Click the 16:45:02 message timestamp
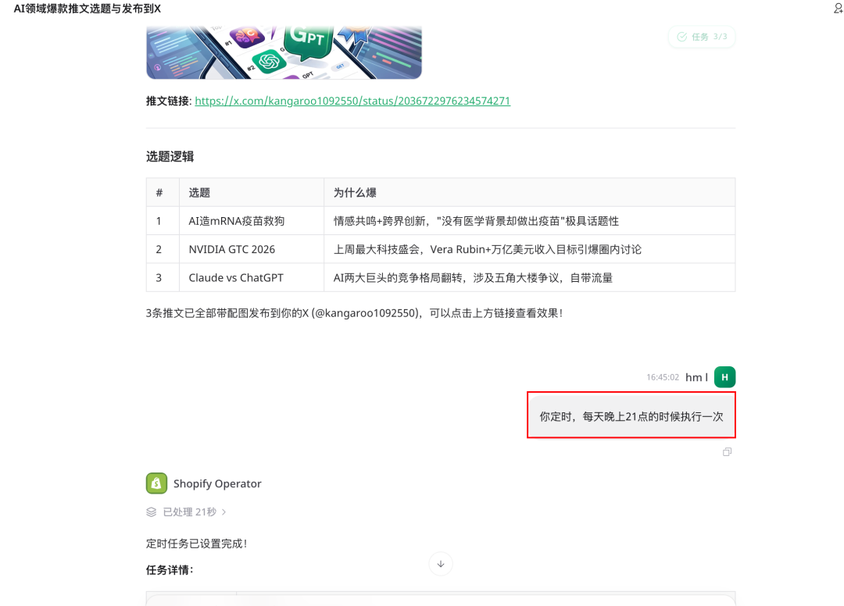 [662, 377]
